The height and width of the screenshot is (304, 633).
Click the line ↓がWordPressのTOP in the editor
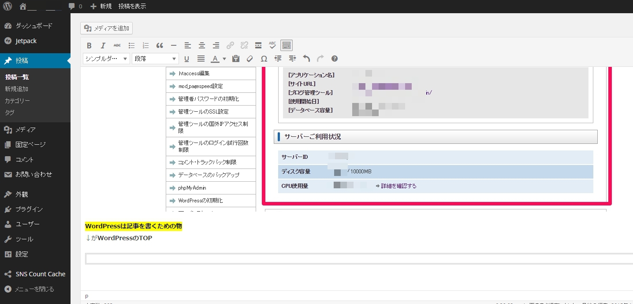point(119,238)
